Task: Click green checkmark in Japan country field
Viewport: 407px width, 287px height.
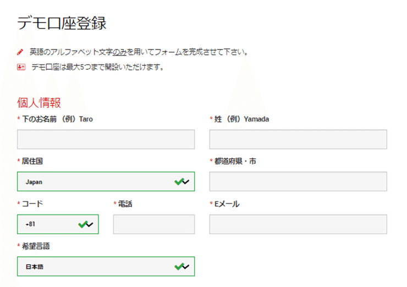Action: [179, 181]
